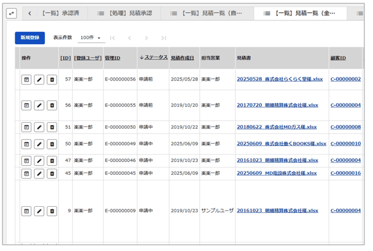
Task: Open detail view for row ID 50
Action: coord(26,144)
